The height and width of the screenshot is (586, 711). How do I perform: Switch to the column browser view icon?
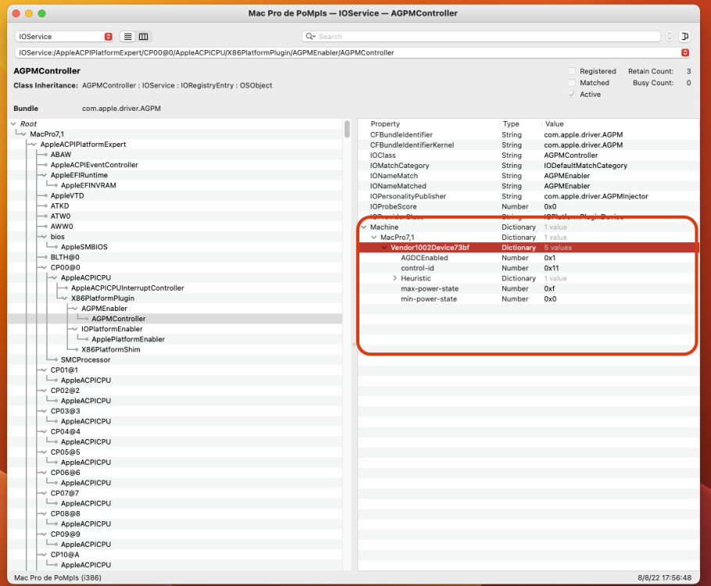pos(143,37)
